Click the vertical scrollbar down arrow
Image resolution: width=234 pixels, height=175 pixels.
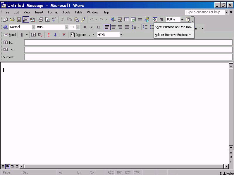[x=231, y=148]
